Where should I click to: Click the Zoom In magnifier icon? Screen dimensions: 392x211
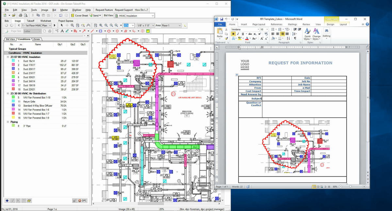click(x=101, y=25)
